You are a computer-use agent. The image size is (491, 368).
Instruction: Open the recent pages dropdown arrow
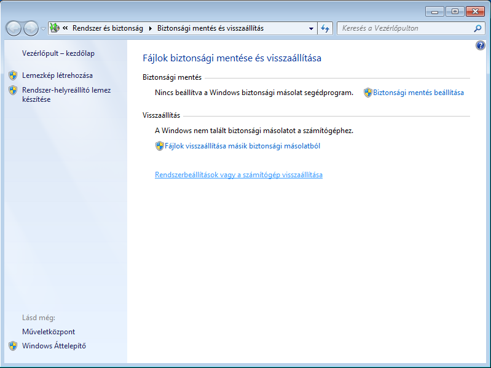pos(43,29)
